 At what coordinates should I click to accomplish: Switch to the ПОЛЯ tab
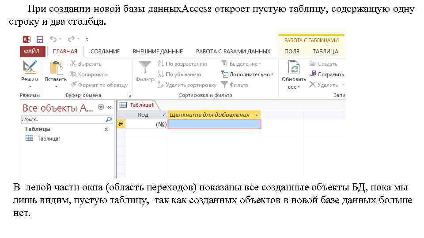[x=292, y=51]
